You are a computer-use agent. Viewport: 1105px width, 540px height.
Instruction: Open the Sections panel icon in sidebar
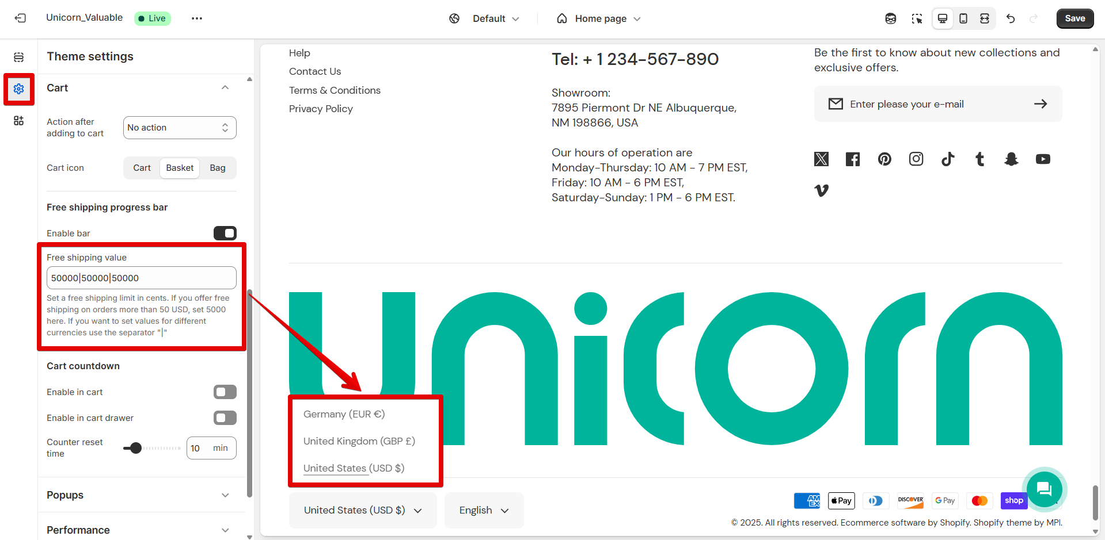tap(19, 57)
